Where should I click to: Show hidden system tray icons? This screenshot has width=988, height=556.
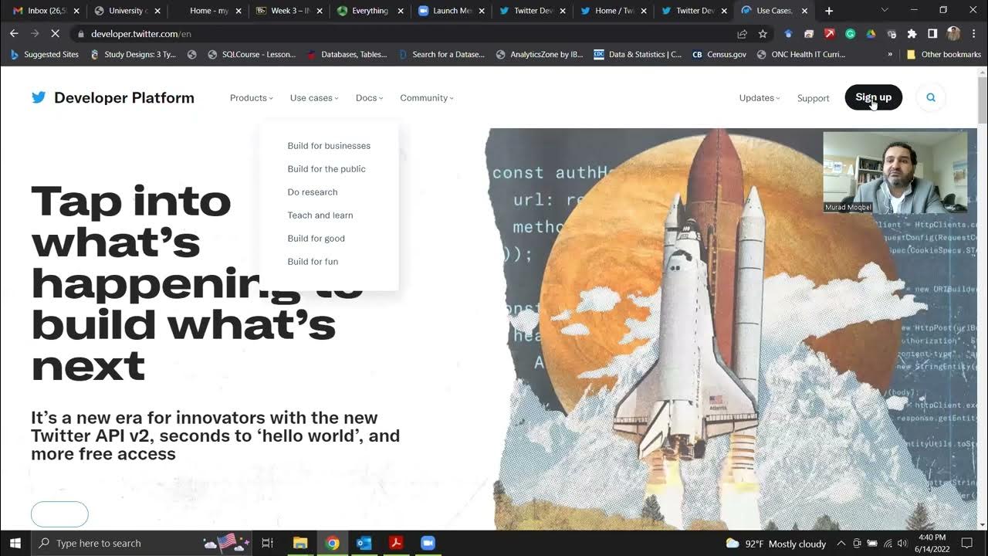point(841,544)
